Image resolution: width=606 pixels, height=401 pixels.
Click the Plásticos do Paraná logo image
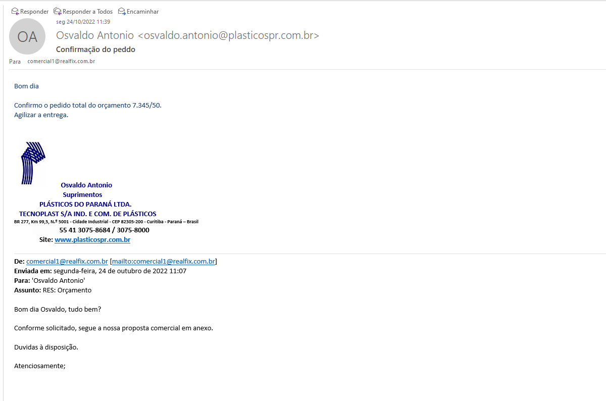tap(33, 162)
